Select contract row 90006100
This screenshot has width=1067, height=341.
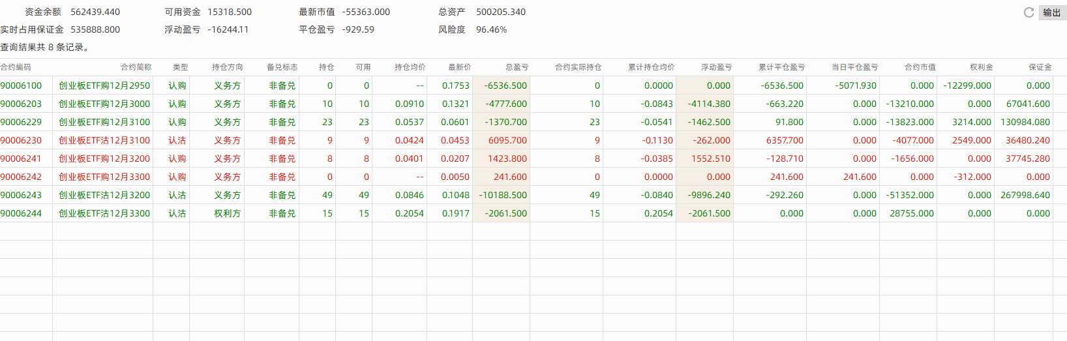[21, 85]
